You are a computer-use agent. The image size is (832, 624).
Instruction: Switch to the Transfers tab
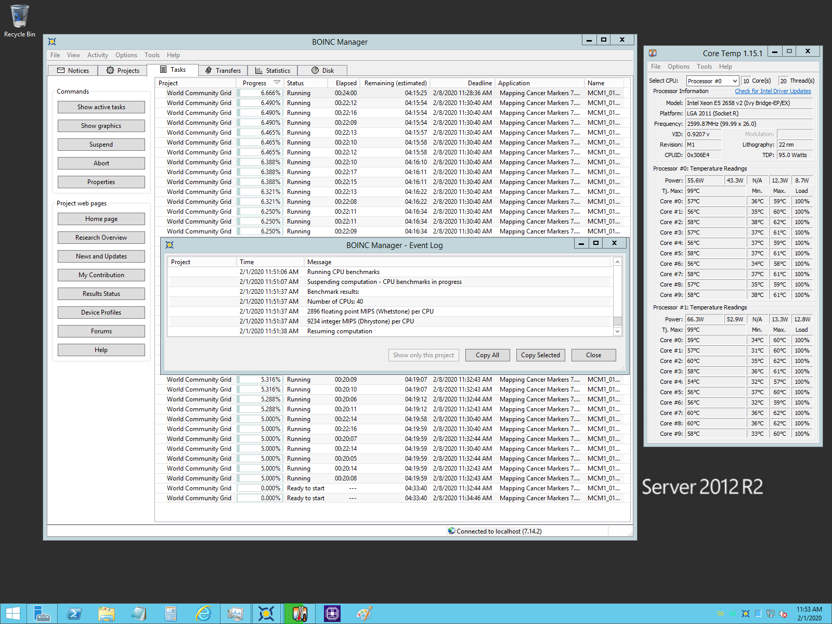pyautogui.click(x=223, y=70)
